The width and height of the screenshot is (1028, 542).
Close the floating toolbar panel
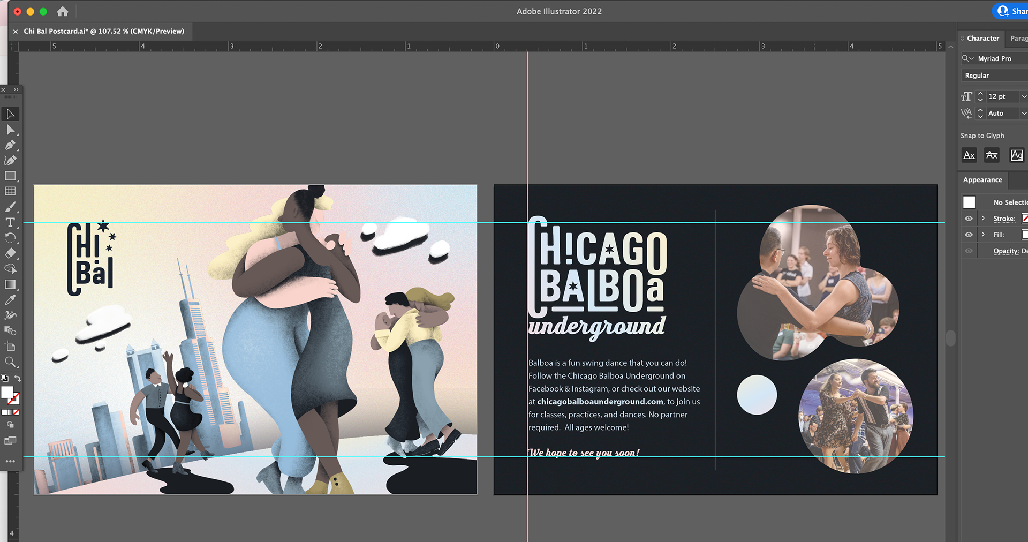click(x=3, y=89)
